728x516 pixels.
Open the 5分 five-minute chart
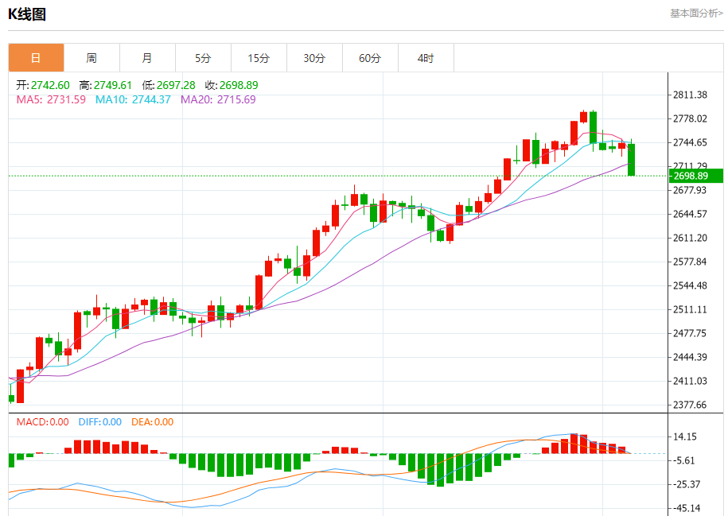pos(203,58)
